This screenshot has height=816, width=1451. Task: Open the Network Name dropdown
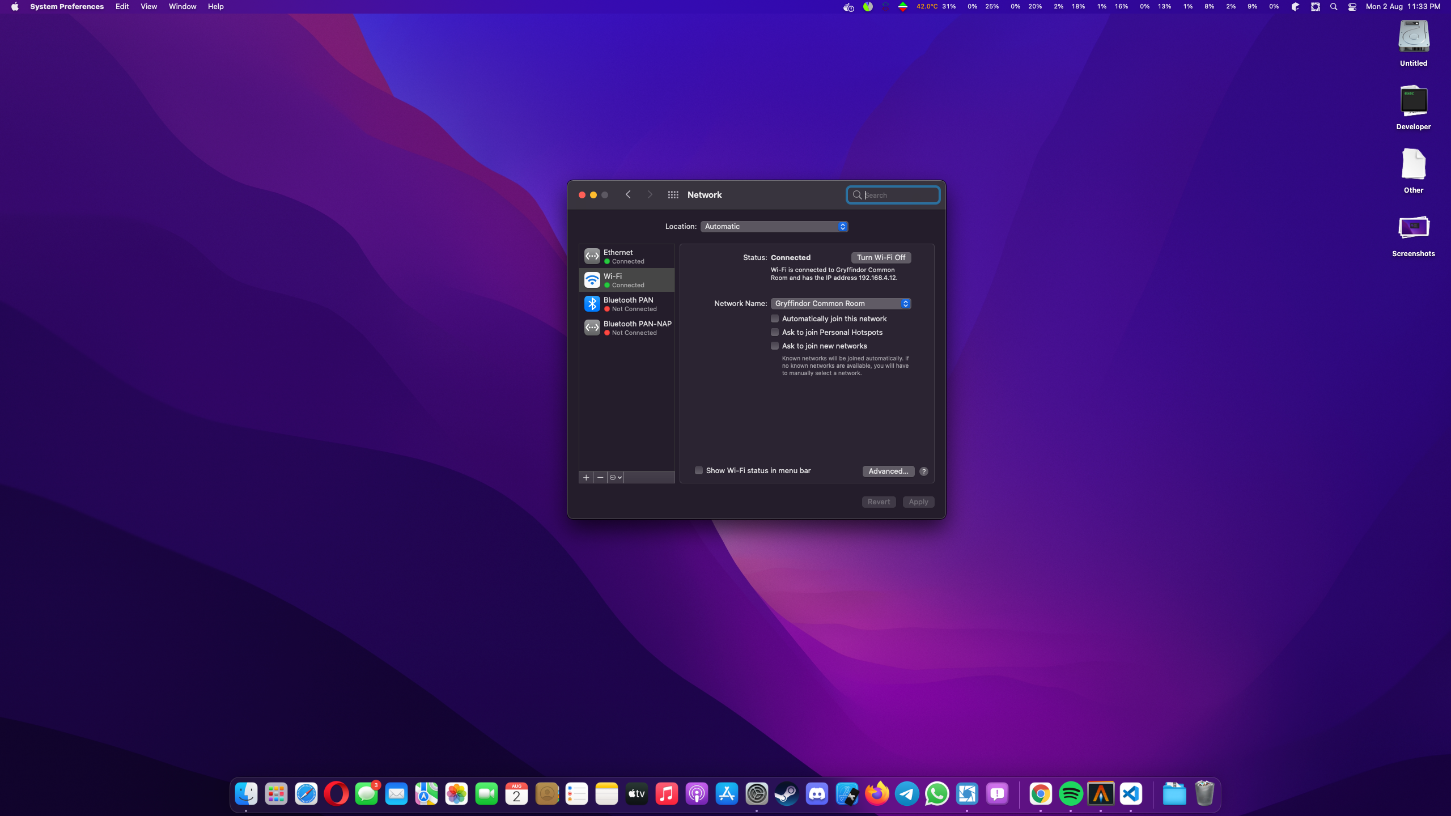841,304
